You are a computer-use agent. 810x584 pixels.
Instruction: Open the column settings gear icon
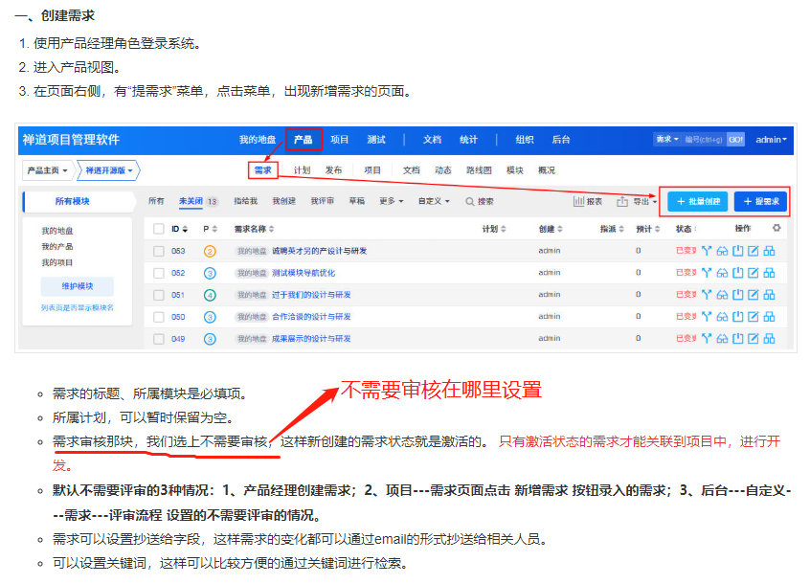click(x=776, y=228)
